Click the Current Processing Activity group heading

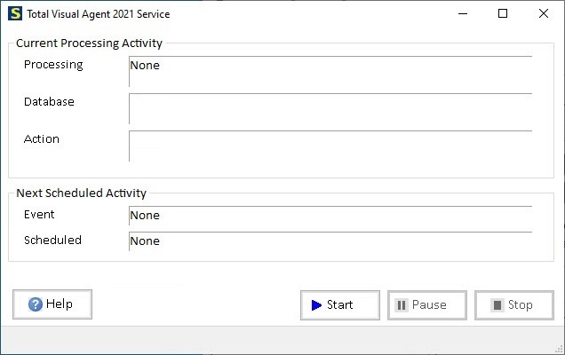(x=89, y=43)
